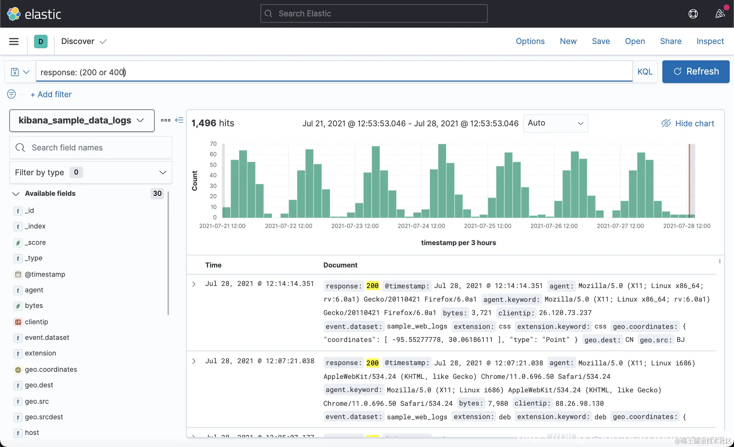Open the Inspect menu item
This screenshot has width=734, height=447.
[x=710, y=41]
